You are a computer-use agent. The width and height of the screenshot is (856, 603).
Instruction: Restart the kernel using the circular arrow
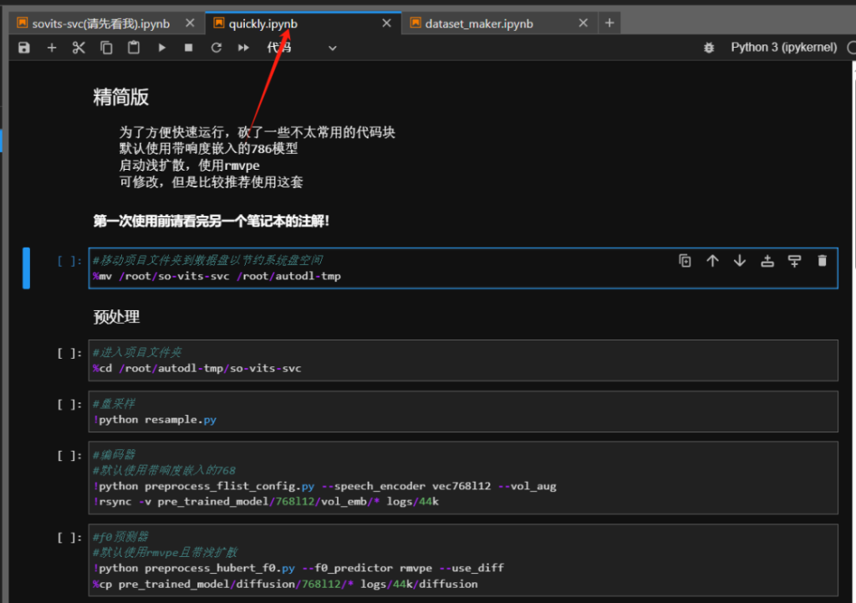(216, 48)
